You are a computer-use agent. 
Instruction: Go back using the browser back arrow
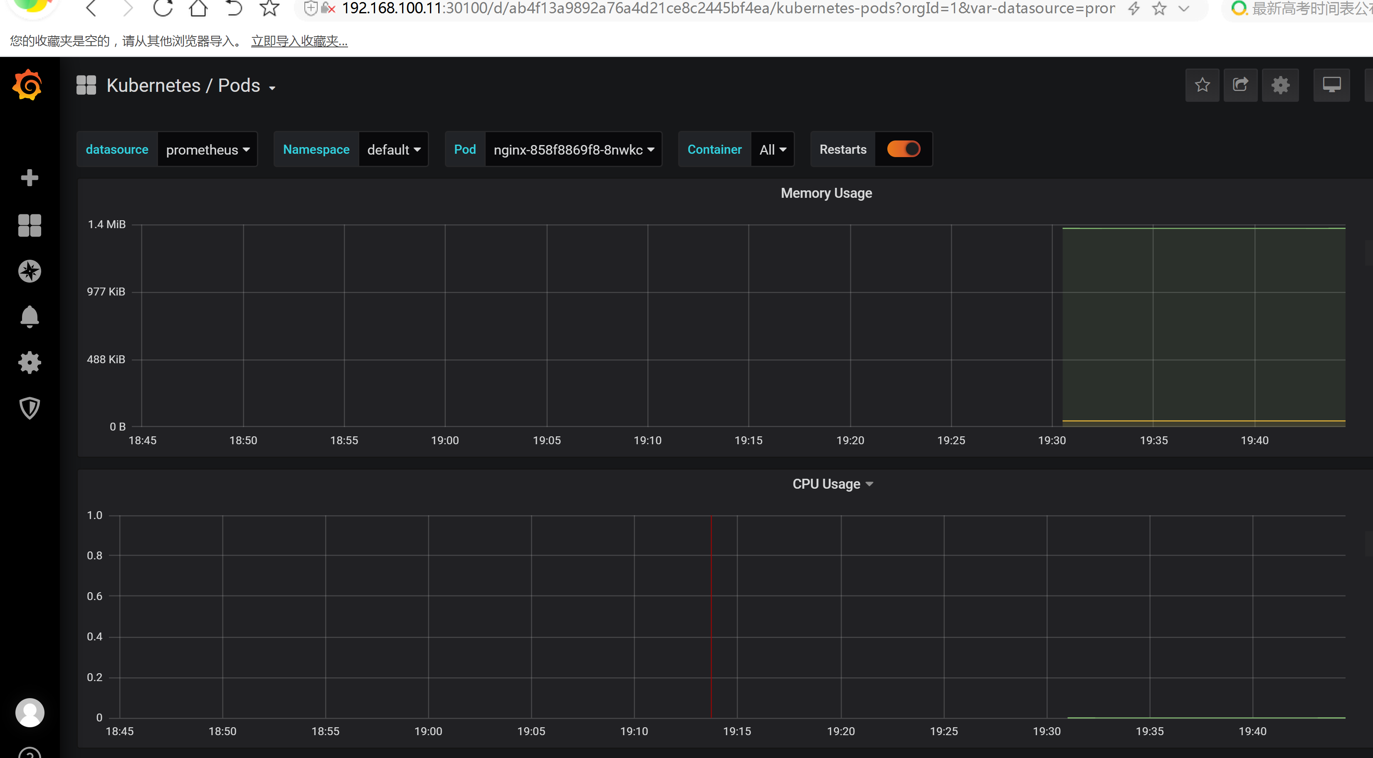tap(91, 7)
